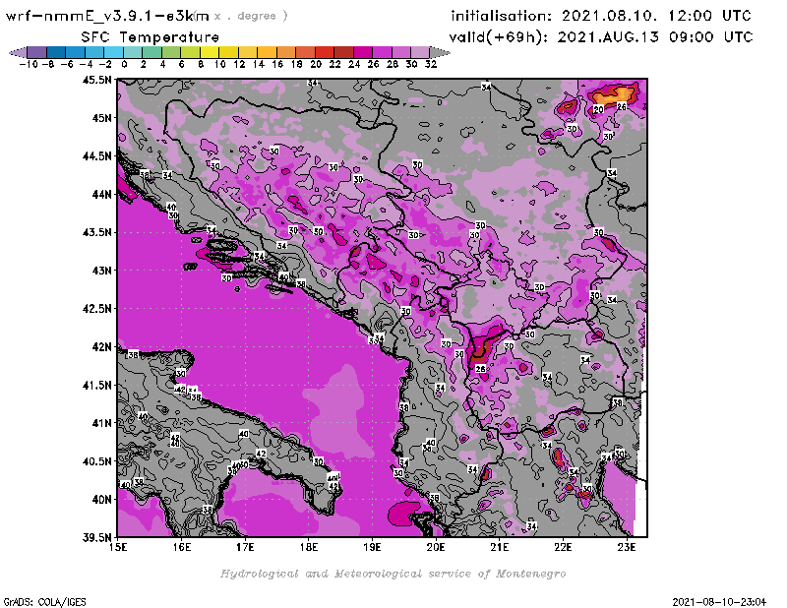Click the arrow swatch below -10 in the legend
The height and width of the screenshot is (608, 787).
(18, 52)
